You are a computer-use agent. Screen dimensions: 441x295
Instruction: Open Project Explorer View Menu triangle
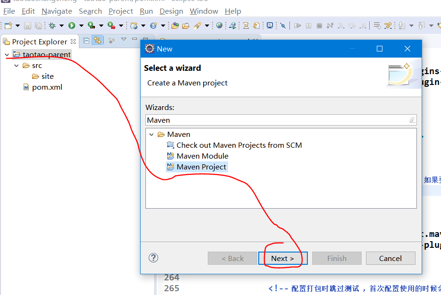pos(123,39)
